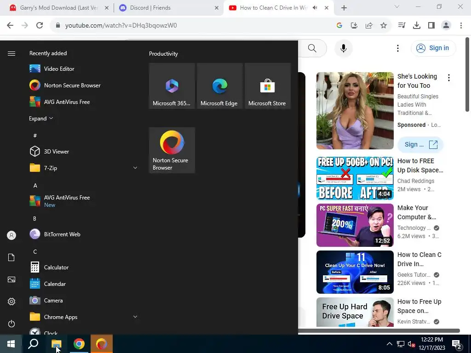Expand the Recently added list
This screenshot has height=353, width=471.
pos(41,118)
